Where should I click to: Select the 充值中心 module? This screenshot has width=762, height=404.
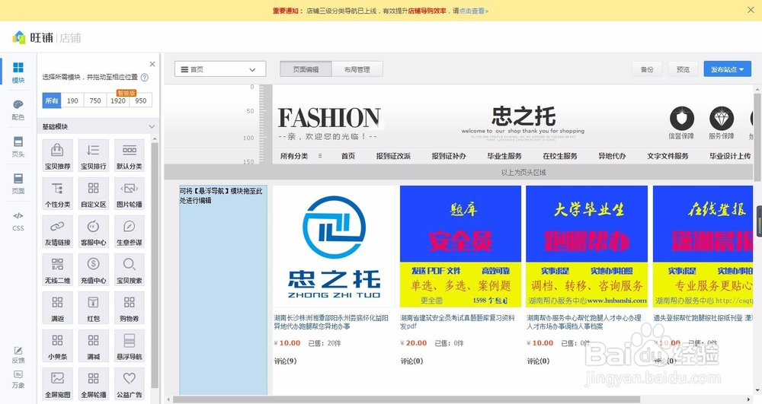pyautogui.click(x=93, y=269)
